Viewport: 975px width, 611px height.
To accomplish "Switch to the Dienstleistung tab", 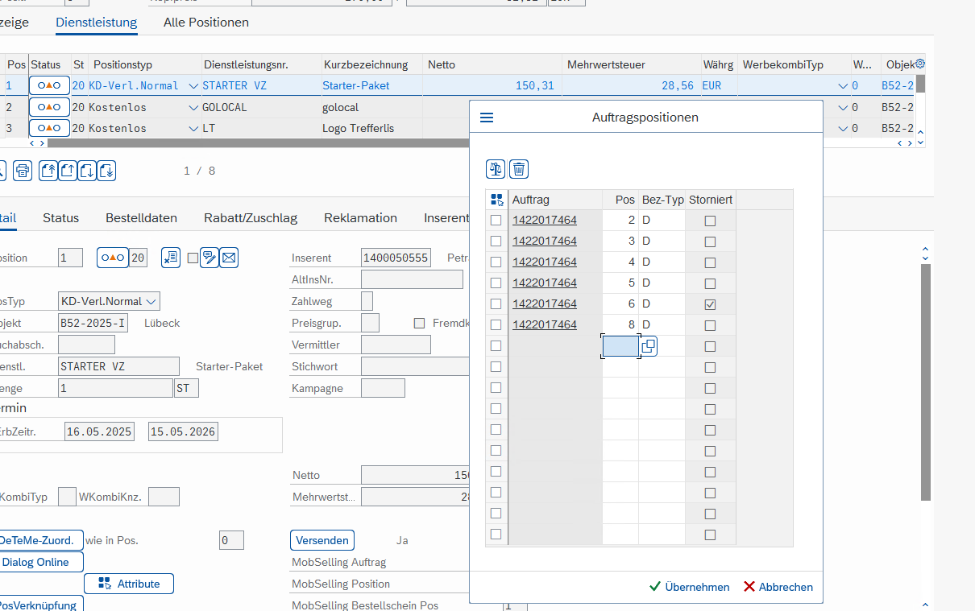I will coord(97,23).
